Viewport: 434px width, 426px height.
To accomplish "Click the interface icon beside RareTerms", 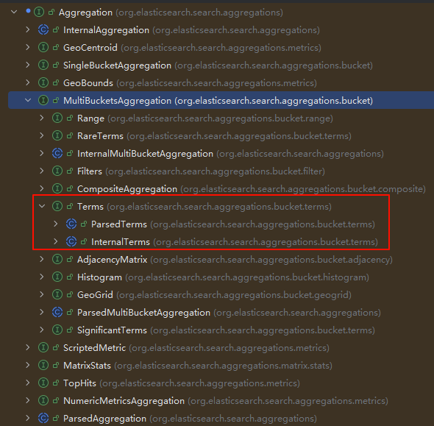I will tap(57, 135).
